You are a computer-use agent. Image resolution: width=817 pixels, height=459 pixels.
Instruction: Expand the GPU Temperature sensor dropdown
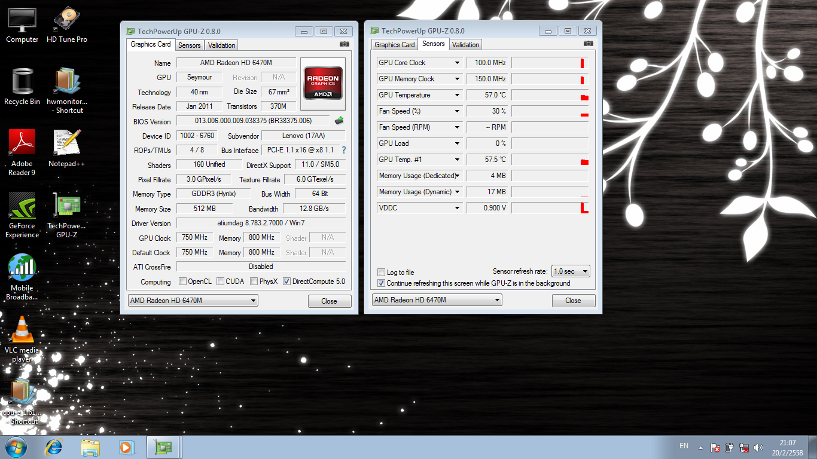[457, 95]
